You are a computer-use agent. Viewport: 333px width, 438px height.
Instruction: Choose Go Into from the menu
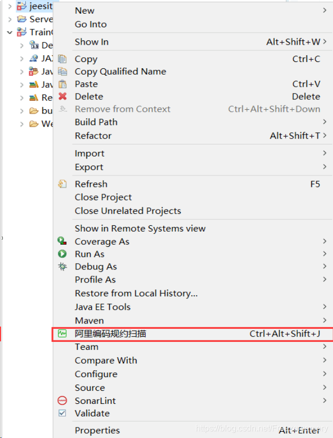click(193, 24)
